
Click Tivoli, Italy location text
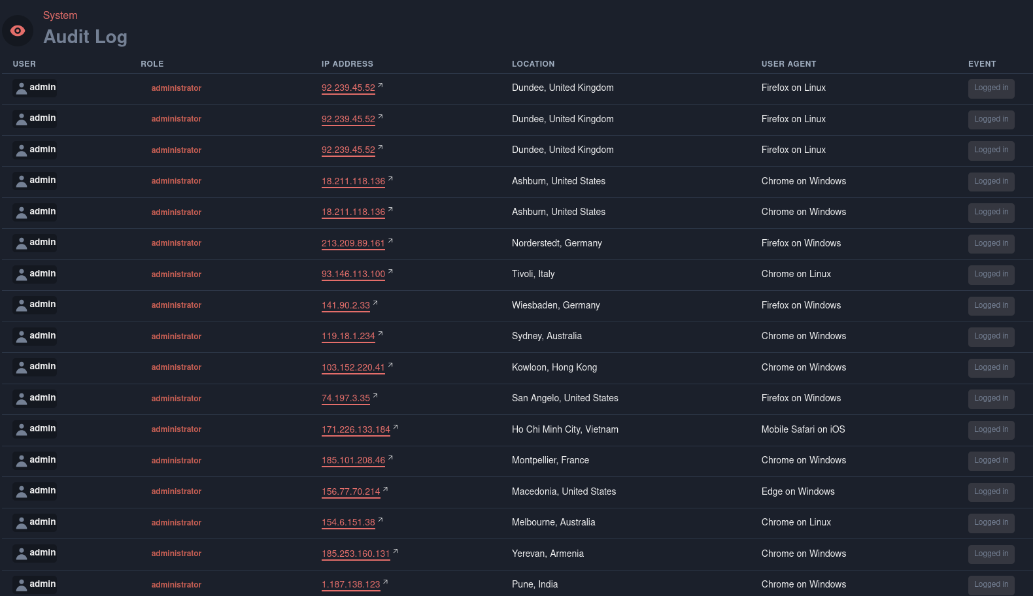(x=533, y=274)
